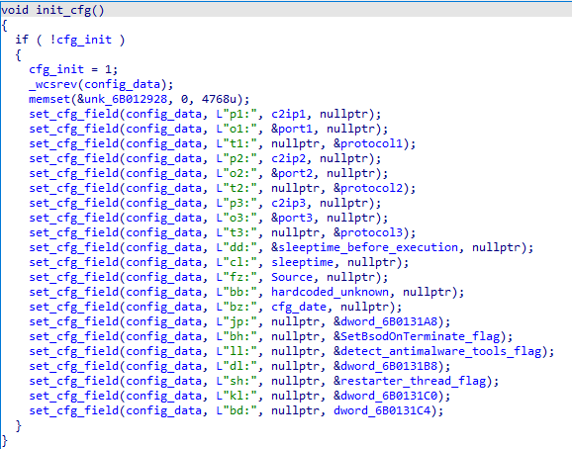
Task: Click the L"p2:" string literal
Action: (x=237, y=158)
